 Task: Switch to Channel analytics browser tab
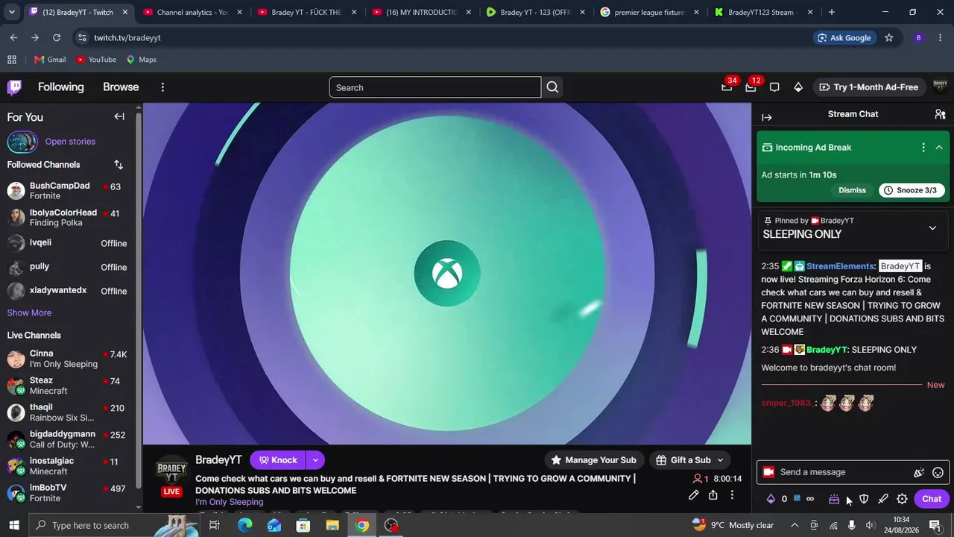tap(191, 12)
